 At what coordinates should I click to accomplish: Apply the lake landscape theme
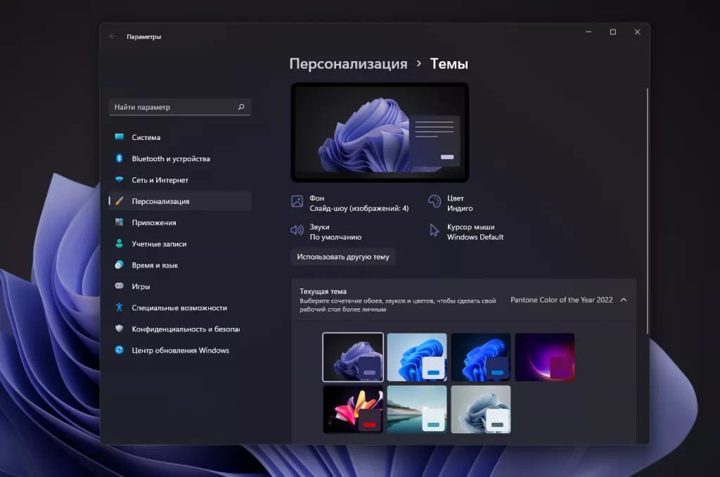click(x=417, y=409)
